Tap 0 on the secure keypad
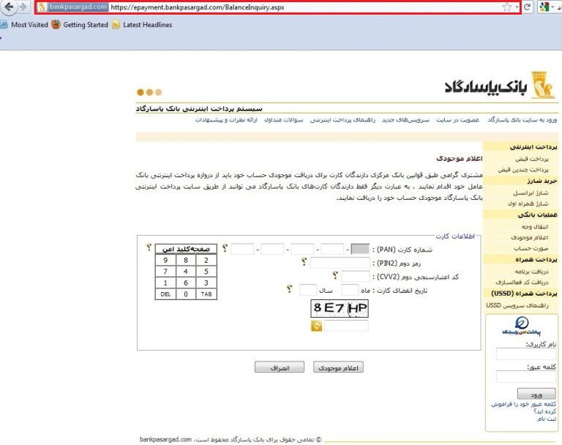 (186, 294)
